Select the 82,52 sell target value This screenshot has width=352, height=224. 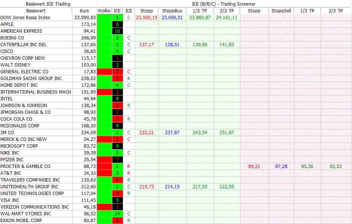click(336, 166)
